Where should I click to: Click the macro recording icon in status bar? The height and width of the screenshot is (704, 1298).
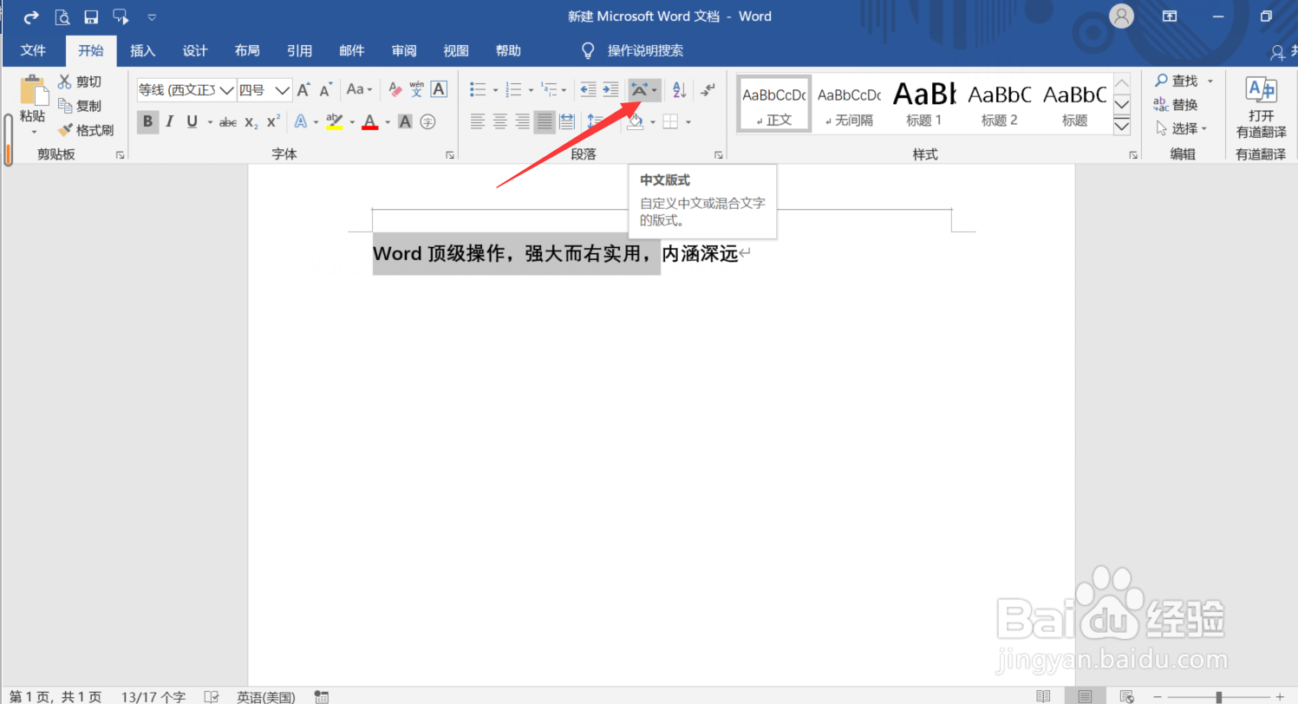click(321, 696)
